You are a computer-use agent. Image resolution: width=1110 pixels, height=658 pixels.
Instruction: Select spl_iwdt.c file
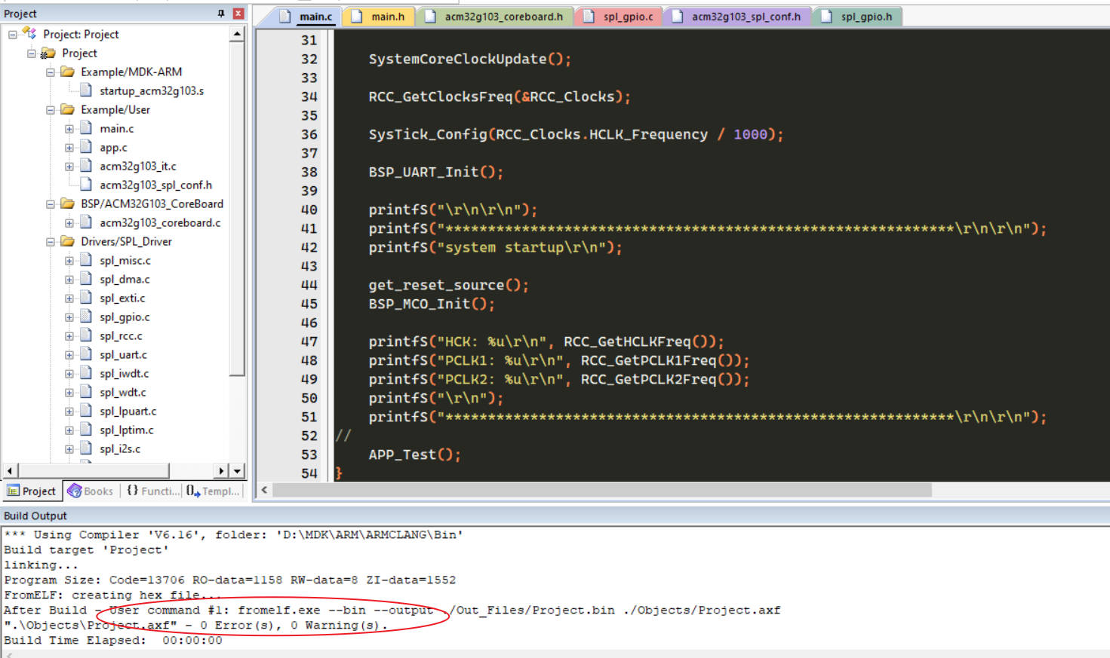click(x=125, y=373)
